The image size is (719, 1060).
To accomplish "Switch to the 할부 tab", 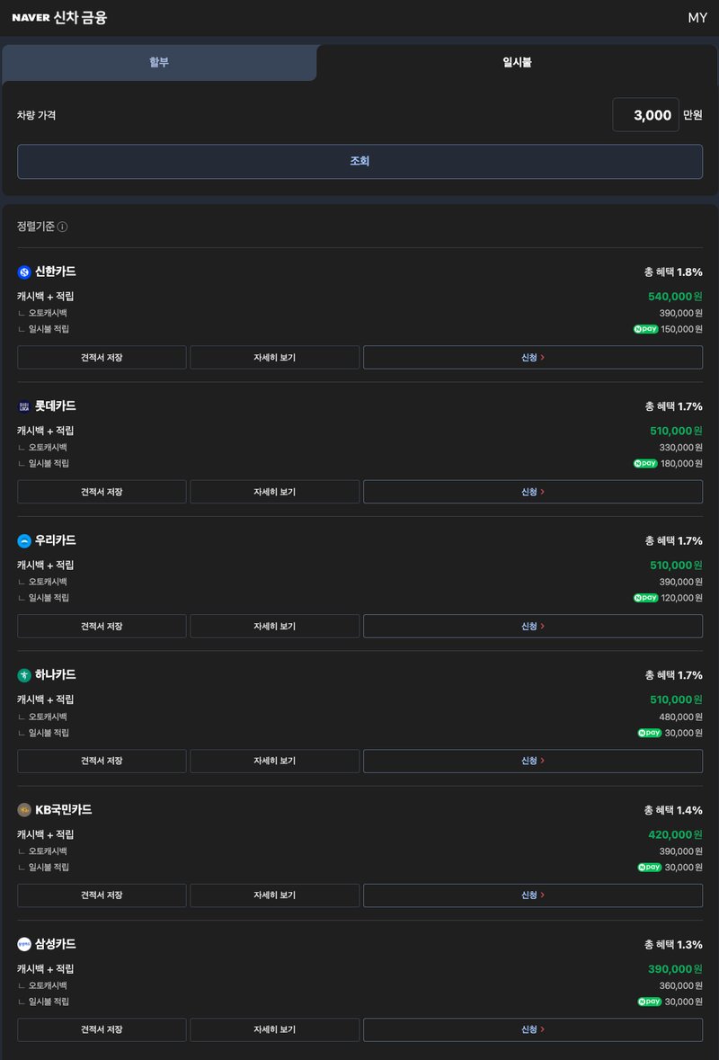I will pos(159,63).
